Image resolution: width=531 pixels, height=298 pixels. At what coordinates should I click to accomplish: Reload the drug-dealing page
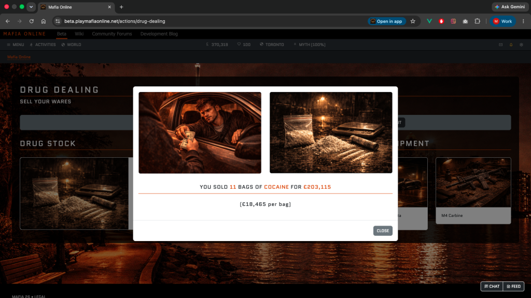[x=32, y=21]
